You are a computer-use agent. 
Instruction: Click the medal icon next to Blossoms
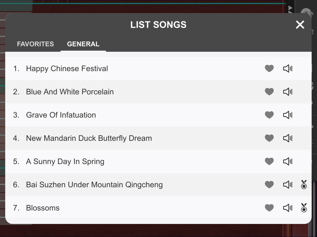tap(304, 208)
